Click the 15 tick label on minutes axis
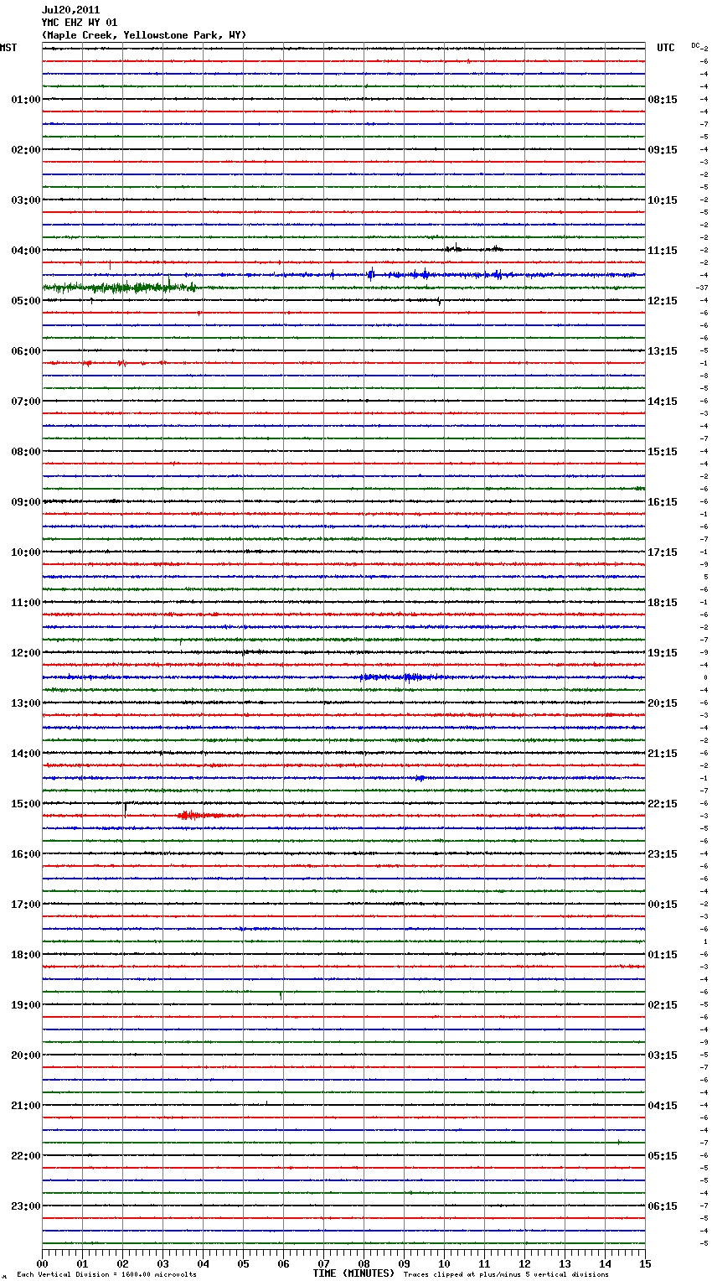This screenshot has width=712, height=1286. pyautogui.click(x=645, y=1263)
